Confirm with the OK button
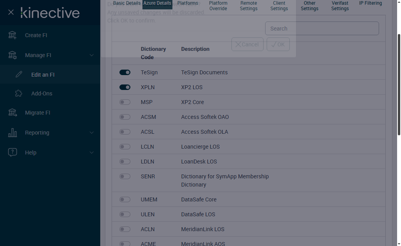The width and height of the screenshot is (401, 246). tap(278, 44)
